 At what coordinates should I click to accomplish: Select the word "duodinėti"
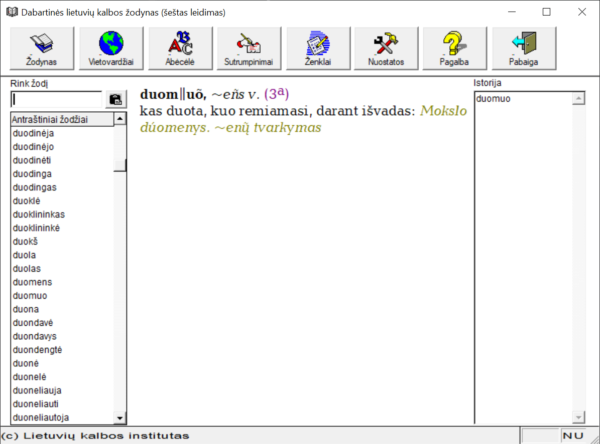(x=32, y=160)
